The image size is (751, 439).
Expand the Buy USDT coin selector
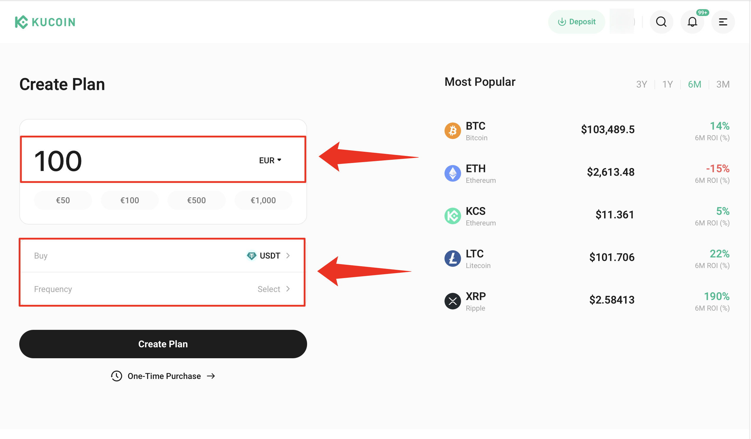[x=268, y=256]
